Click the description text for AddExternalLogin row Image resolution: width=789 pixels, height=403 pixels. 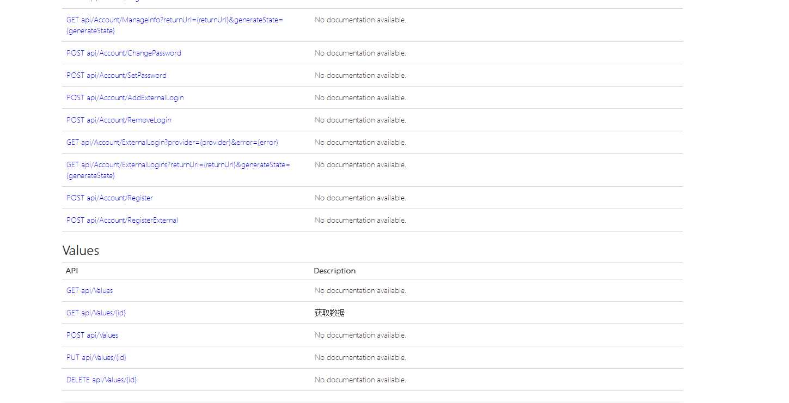[x=360, y=97]
